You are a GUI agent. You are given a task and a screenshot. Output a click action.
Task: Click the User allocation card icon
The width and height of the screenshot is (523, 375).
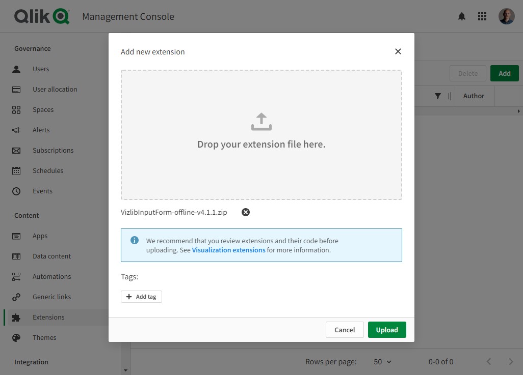(16, 89)
